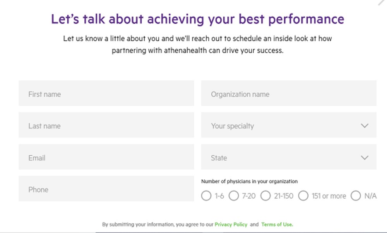Open the Privacy Policy link

tap(231, 224)
